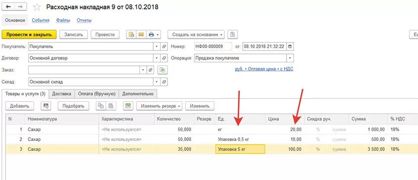Click the Провести button
Image resolution: width=418 pixels, height=180 pixels.
(105, 35)
